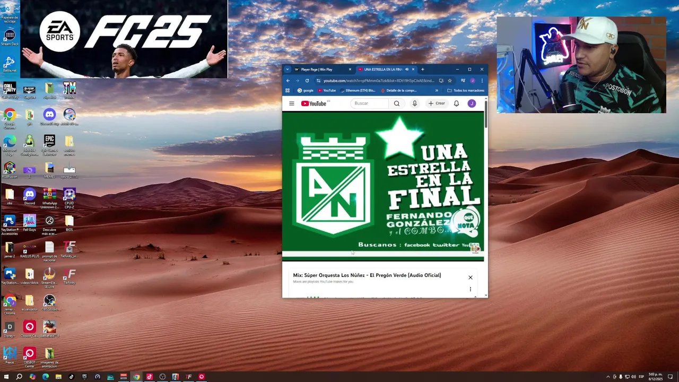Go back using Chrome back arrow
The image size is (679, 382).
(288, 81)
